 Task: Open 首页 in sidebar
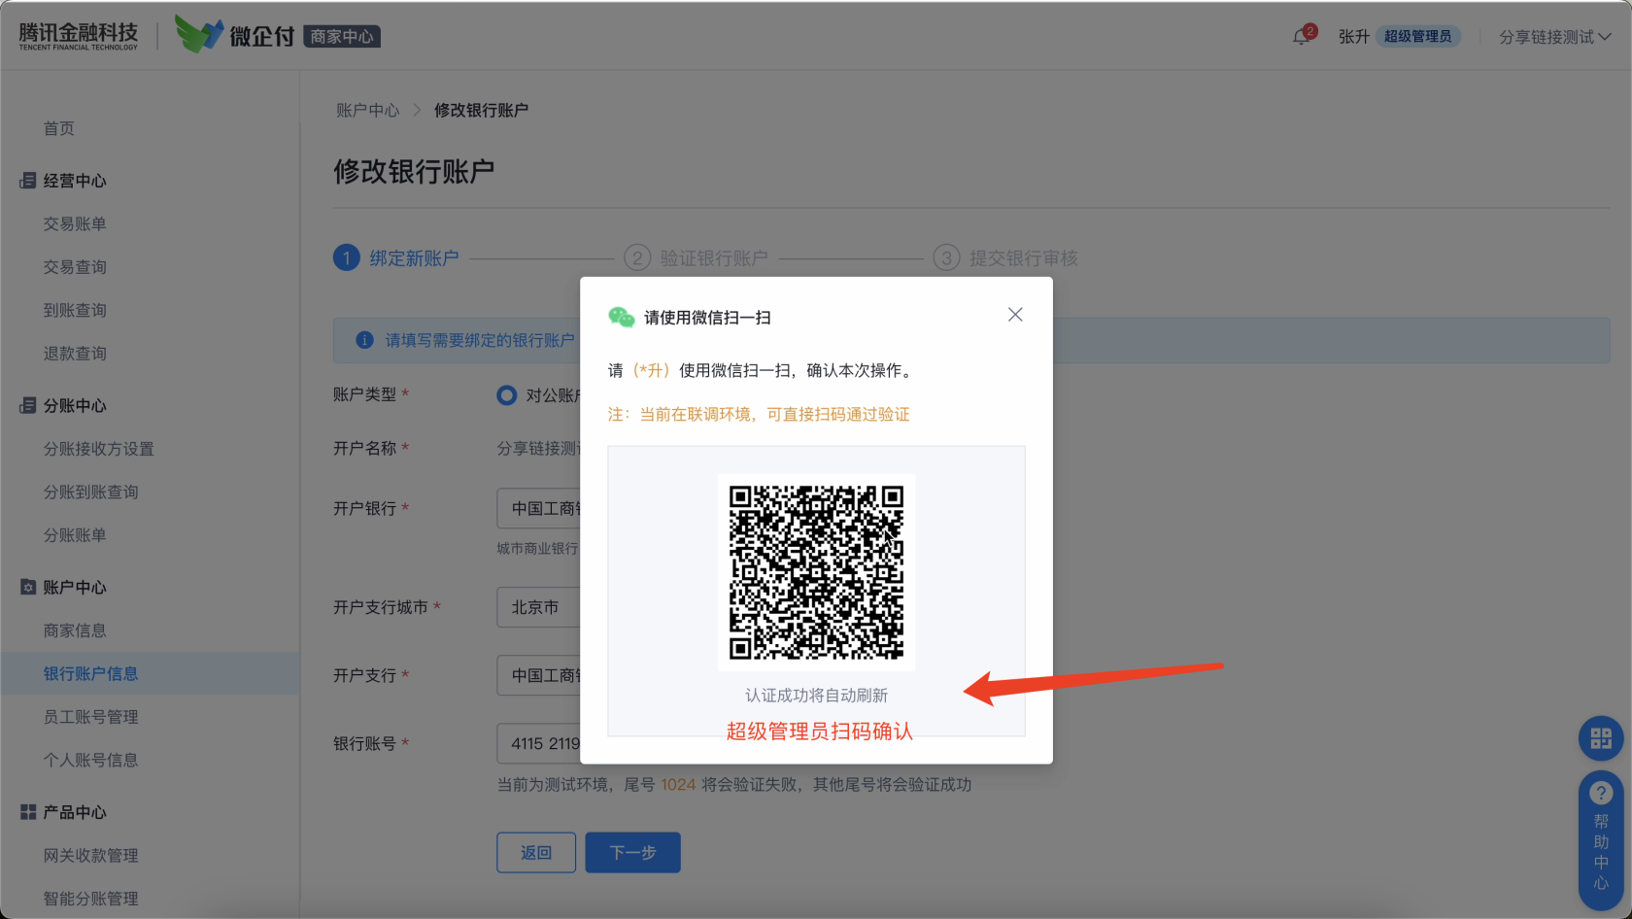click(x=58, y=128)
